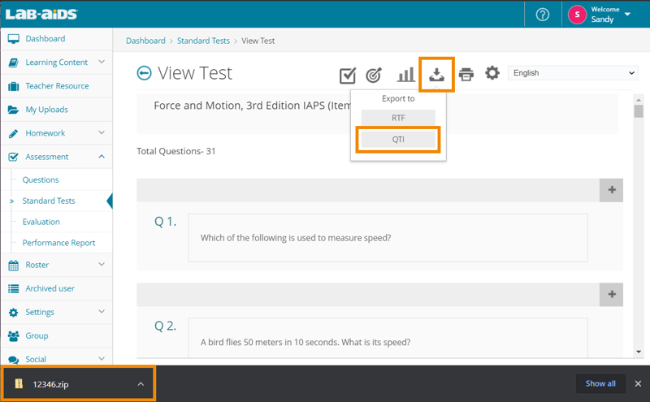Open help question mark icon

coord(543,15)
